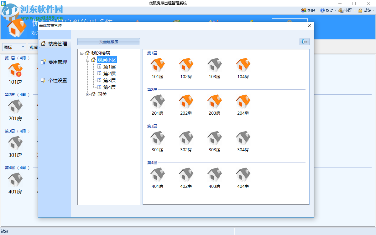
Task: Select 国美 building in the tree
Action: 102,94
